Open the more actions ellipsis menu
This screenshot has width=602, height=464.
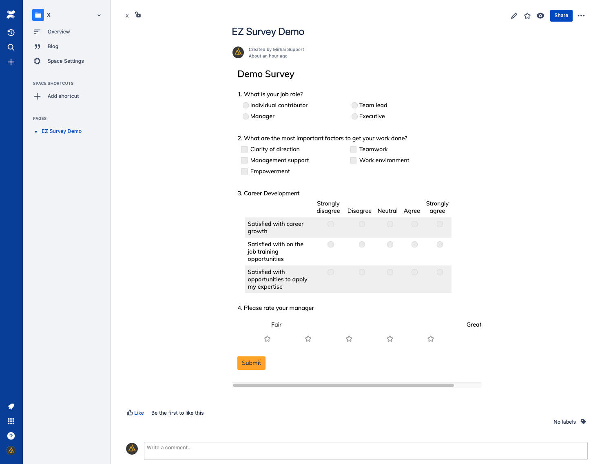[581, 16]
